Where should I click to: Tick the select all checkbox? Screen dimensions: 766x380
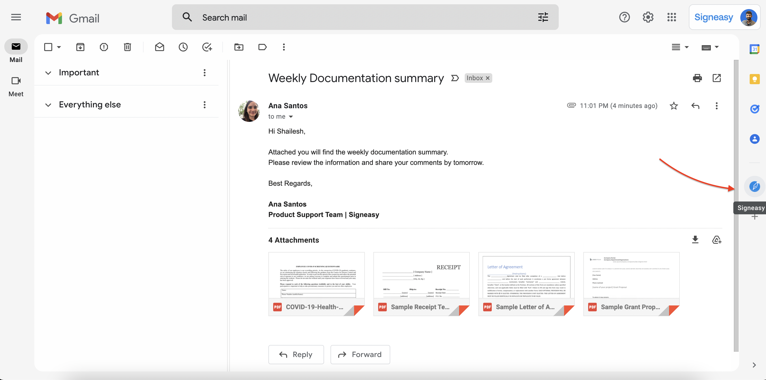48,47
